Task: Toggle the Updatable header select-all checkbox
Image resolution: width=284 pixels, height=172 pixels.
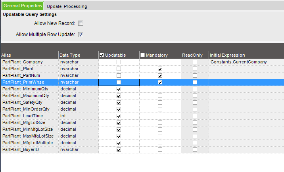Action: [x=102, y=55]
